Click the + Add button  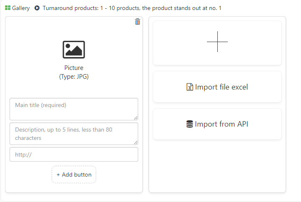[x=74, y=175]
